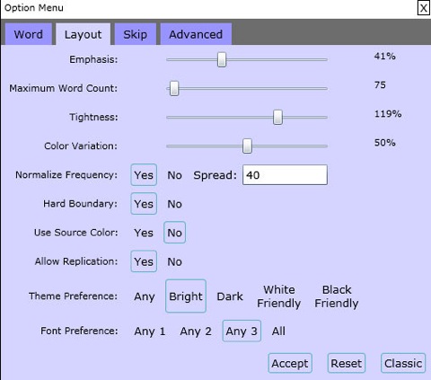Select the Layout tab
The height and width of the screenshot is (380, 431).
pyautogui.click(x=84, y=34)
